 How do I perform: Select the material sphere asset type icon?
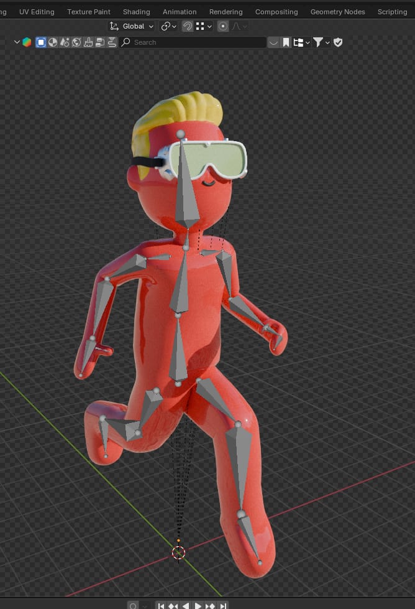[53, 42]
